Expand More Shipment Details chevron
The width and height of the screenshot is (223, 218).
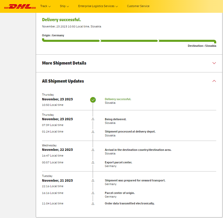pos(214,63)
